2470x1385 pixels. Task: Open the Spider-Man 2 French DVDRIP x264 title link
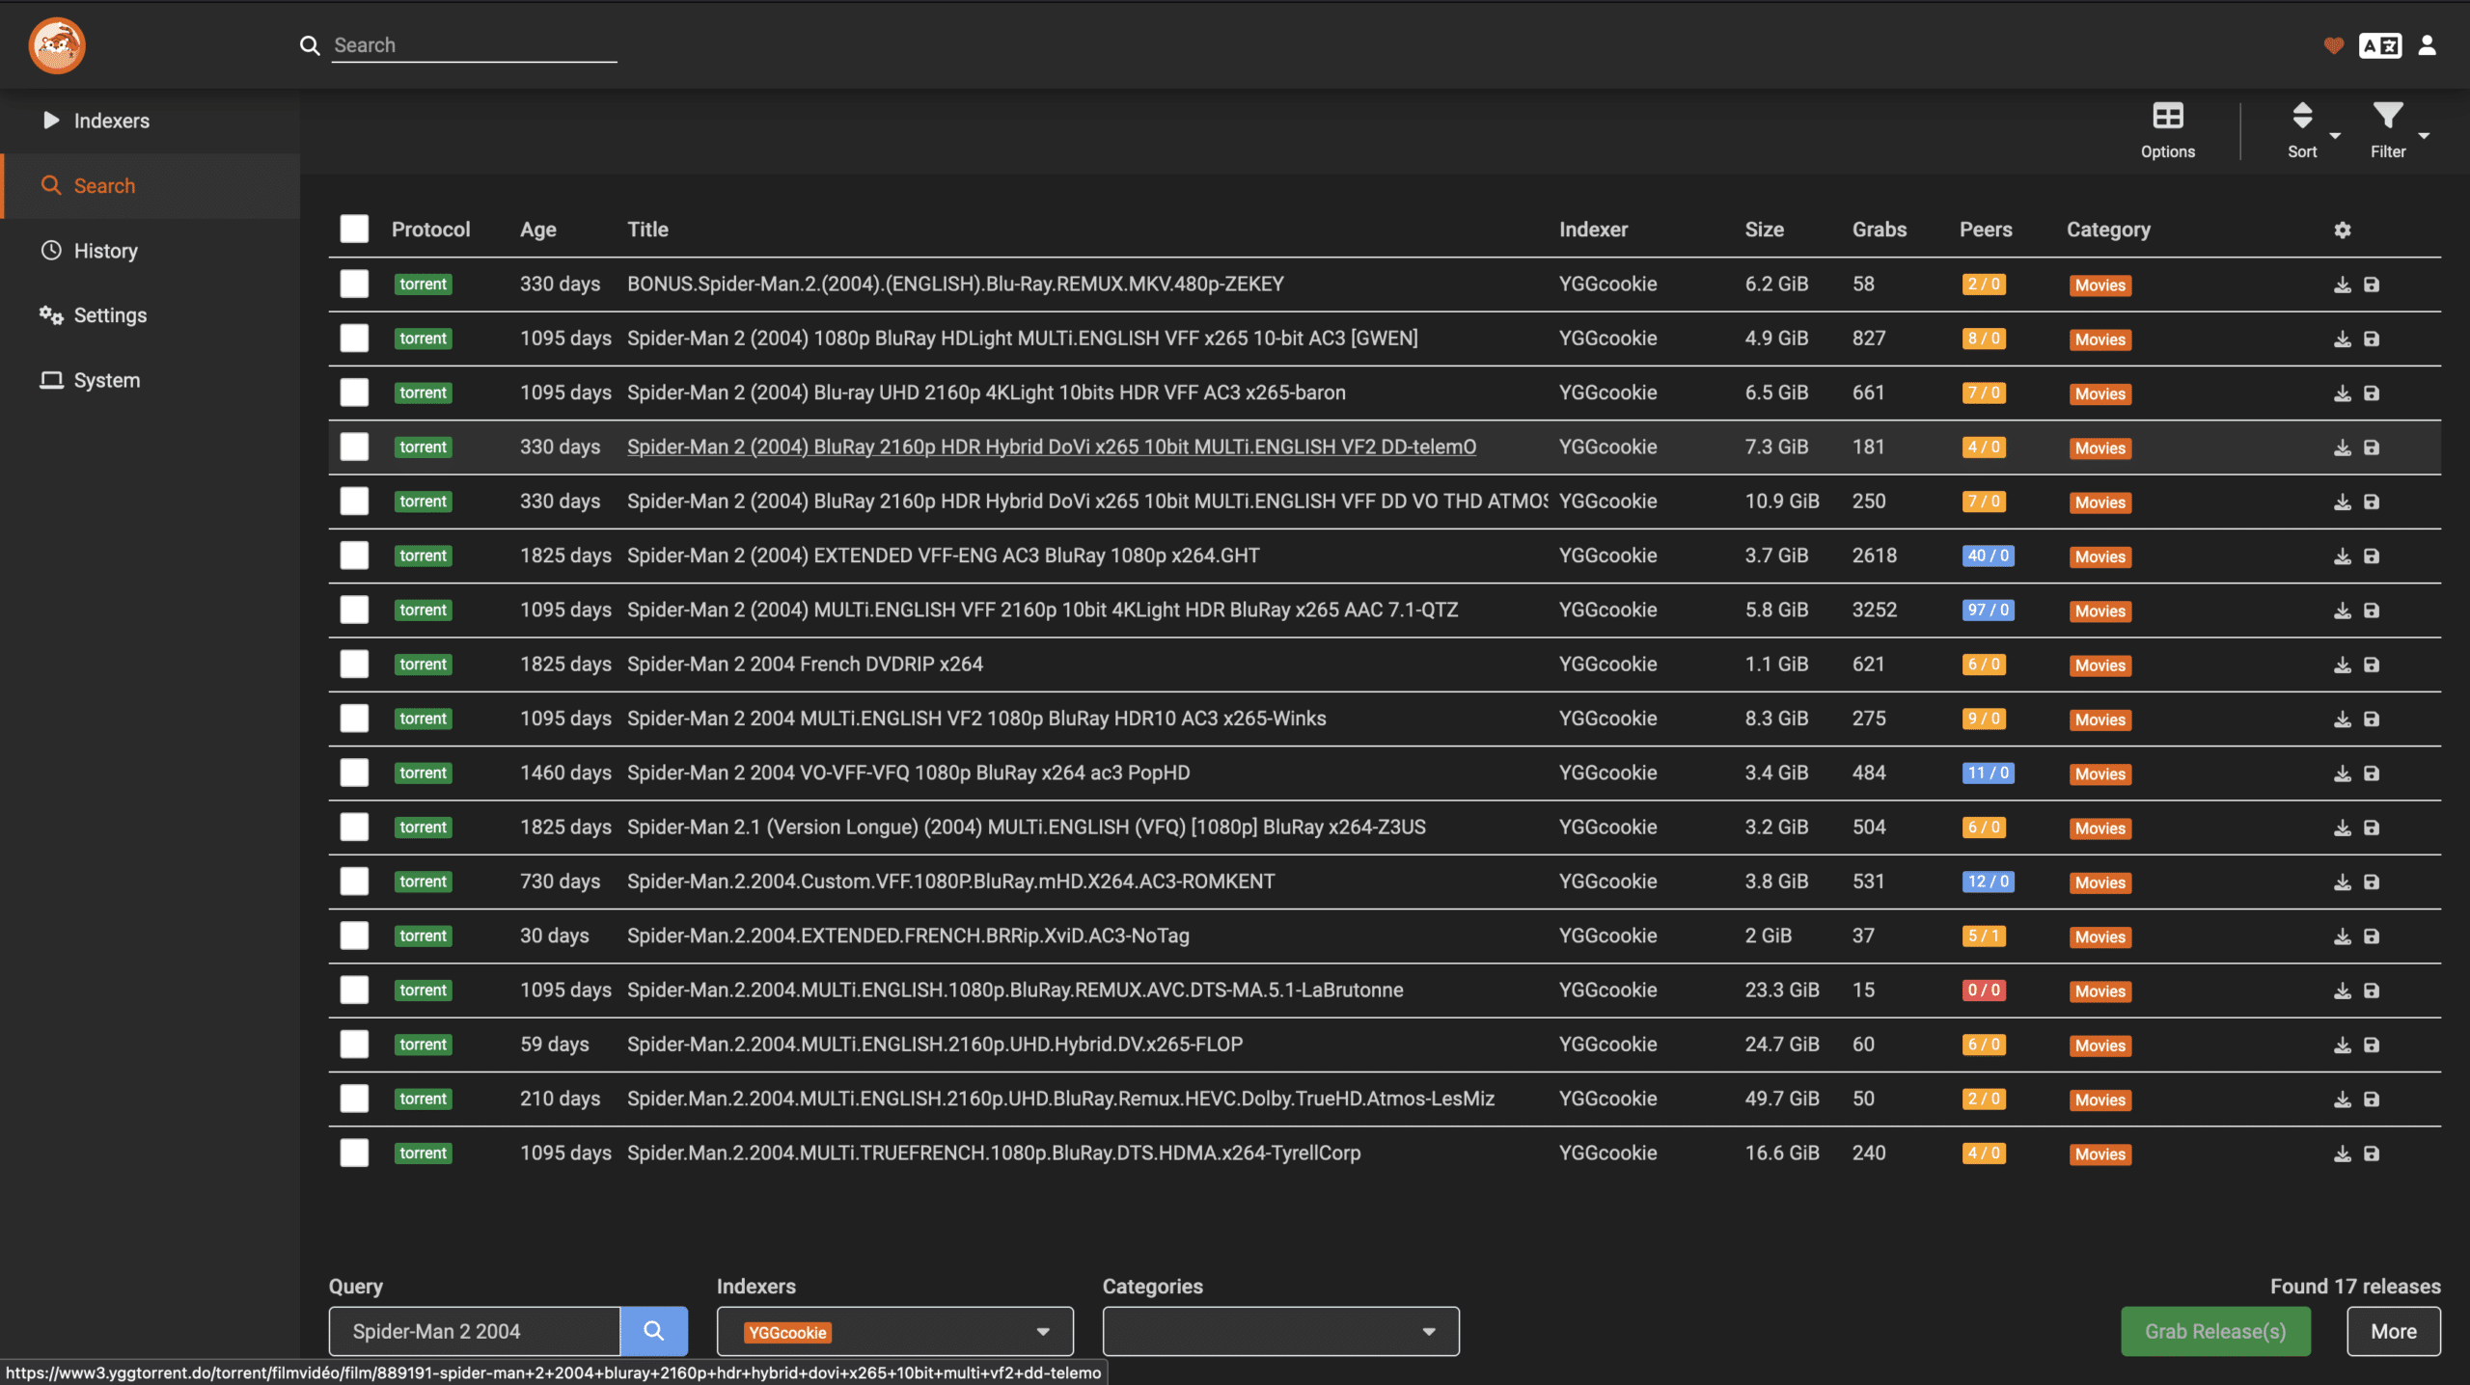click(x=805, y=664)
